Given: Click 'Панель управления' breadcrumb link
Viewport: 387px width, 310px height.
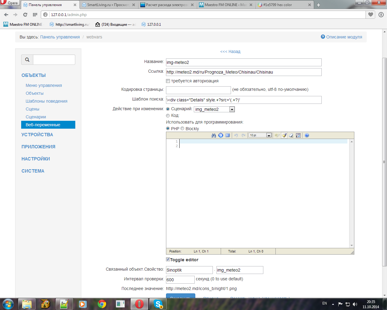Looking at the screenshot, I should [60, 37].
